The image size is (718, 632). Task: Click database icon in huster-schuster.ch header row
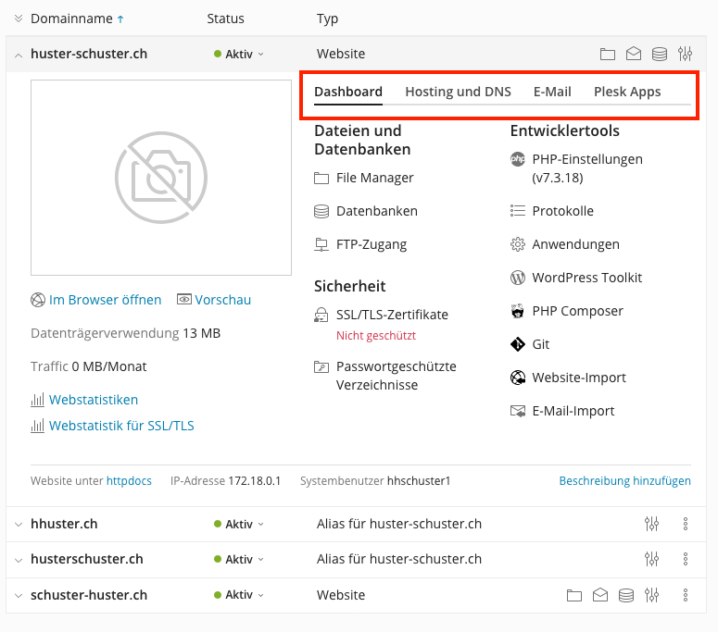point(659,55)
